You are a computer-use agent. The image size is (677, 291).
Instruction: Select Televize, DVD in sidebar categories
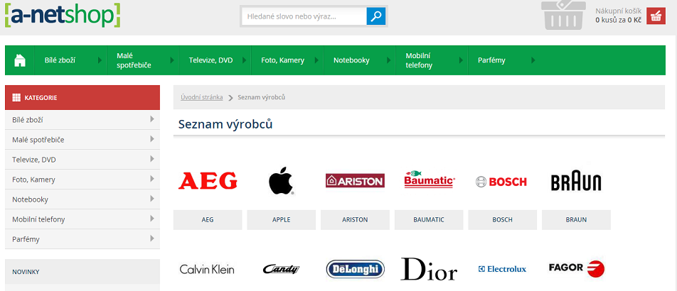[x=82, y=160]
